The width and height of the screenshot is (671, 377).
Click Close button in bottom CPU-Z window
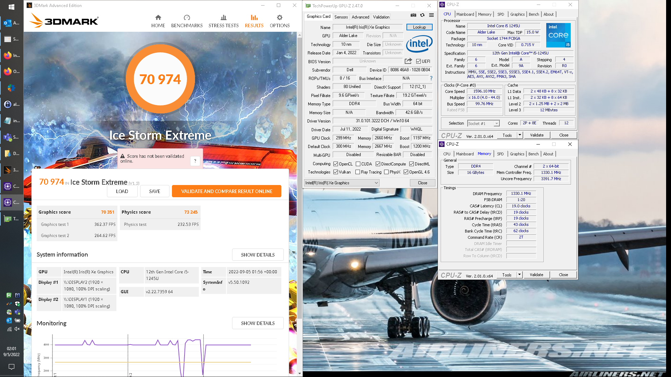[563, 275]
